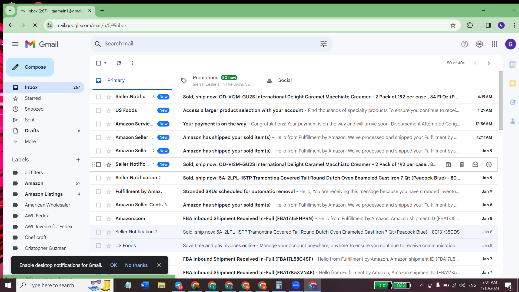
Task: Open the Gmail Support help icon
Action: point(464,44)
